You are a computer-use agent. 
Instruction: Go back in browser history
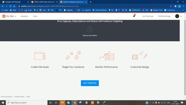point(3,6)
